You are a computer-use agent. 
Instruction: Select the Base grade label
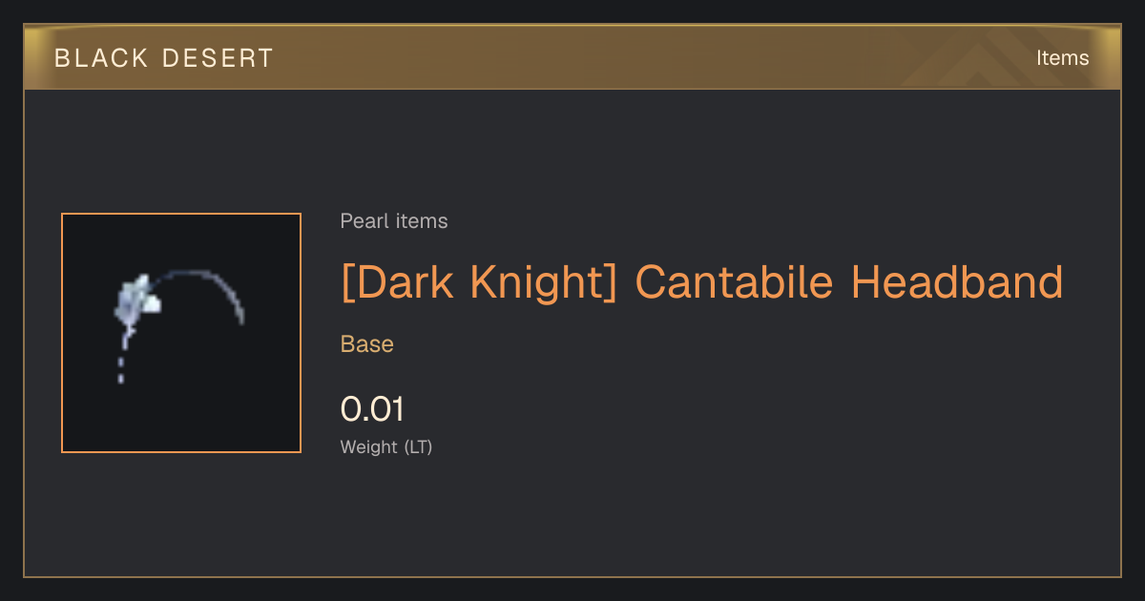(x=367, y=343)
